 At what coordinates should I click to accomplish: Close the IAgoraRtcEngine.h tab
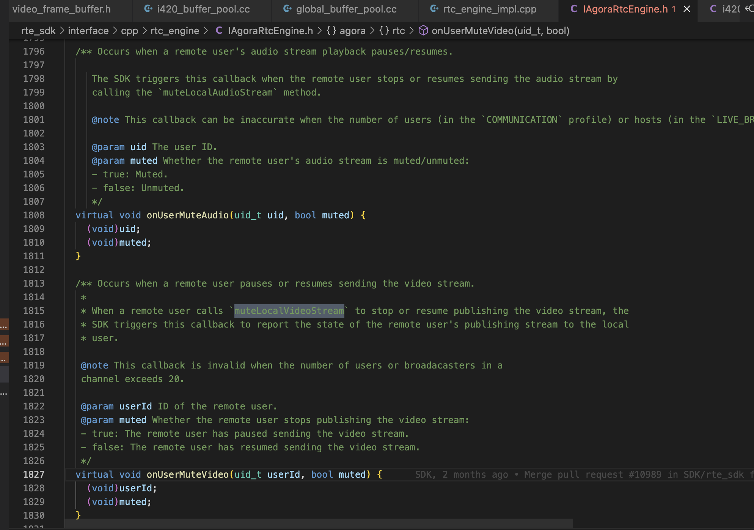687,9
